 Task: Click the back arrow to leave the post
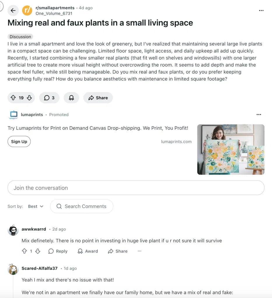tap(13, 10)
